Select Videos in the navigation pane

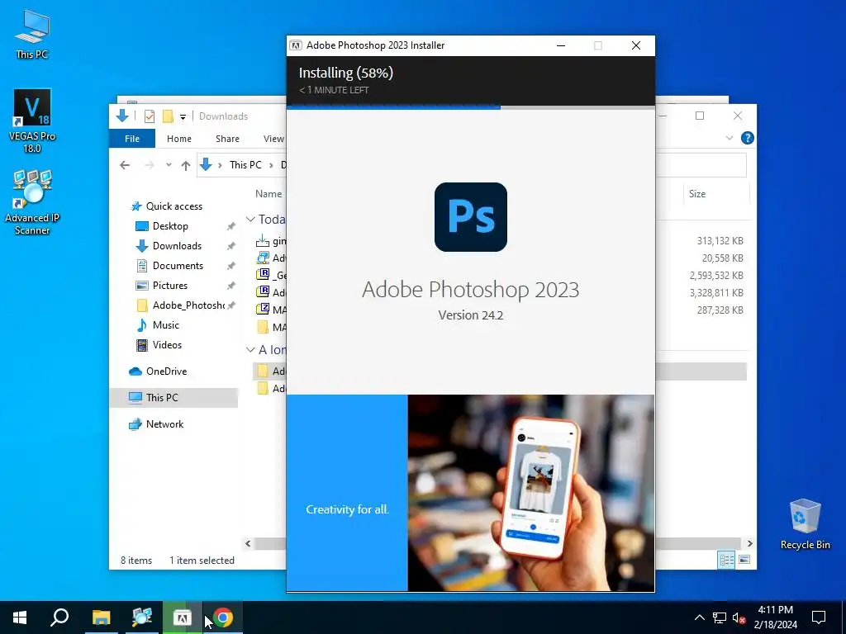[x=167, y=345]
